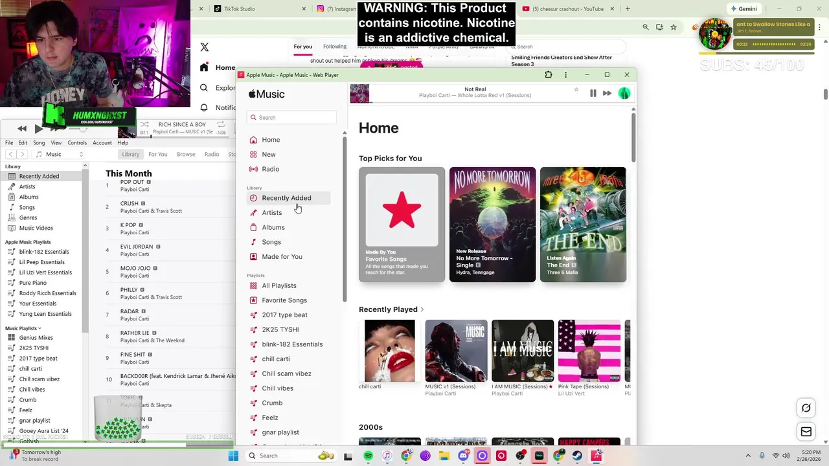Open Lil Peep Essentials playlist in iTunes

[x=43, y=262]
